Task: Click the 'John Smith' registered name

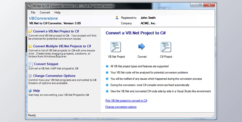Action: click(x=148, y=18)
